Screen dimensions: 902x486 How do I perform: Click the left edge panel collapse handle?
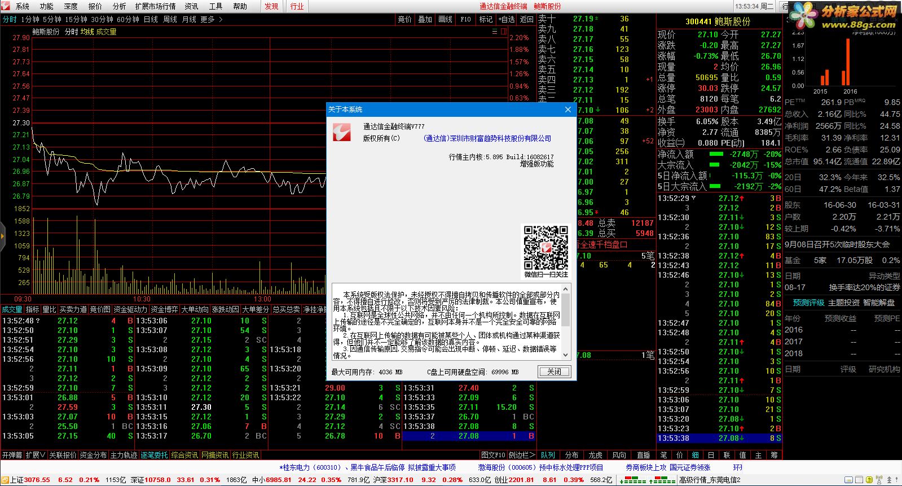click(x=2, y=235)
